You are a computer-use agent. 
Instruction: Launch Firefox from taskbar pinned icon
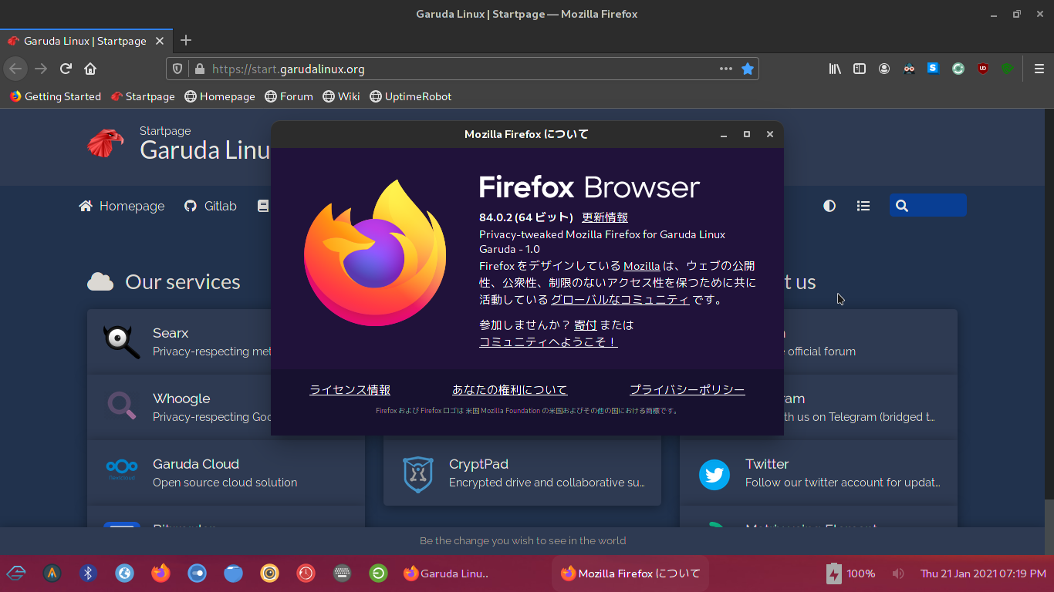pos(160,573)
